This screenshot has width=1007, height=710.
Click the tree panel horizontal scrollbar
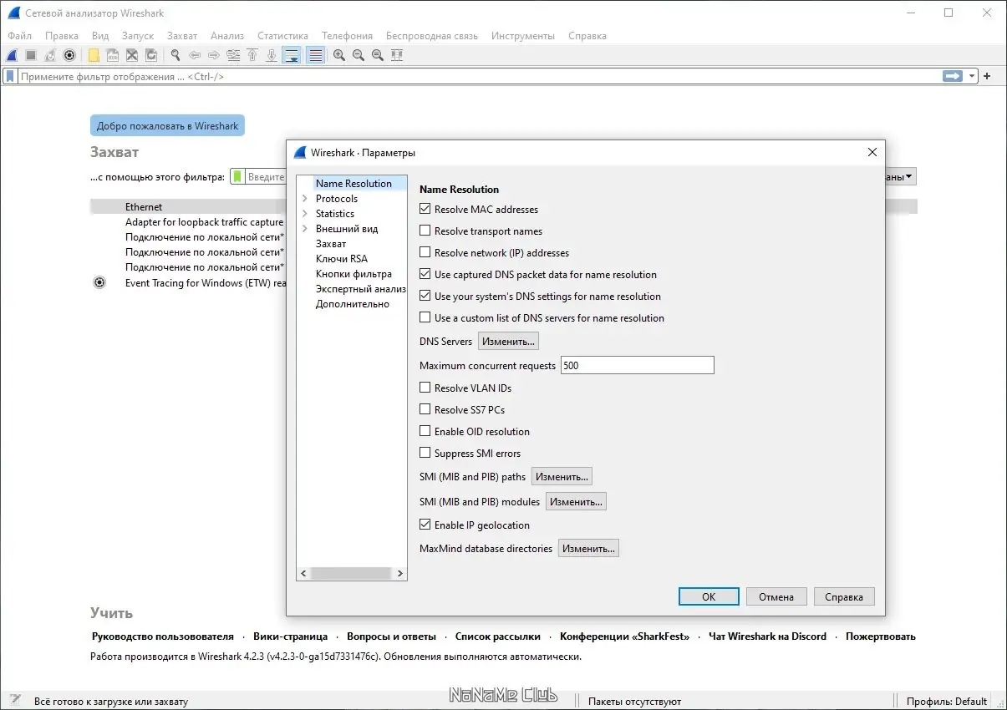pyautogui.click(x=352, y=574)
